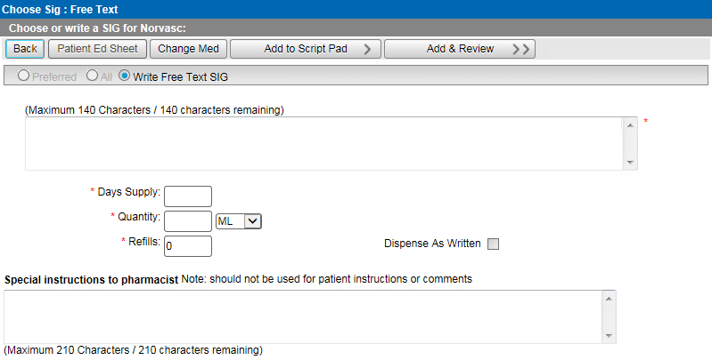
Task: Open the Patient Ed Sheet
Action: (x=98, y=48)
